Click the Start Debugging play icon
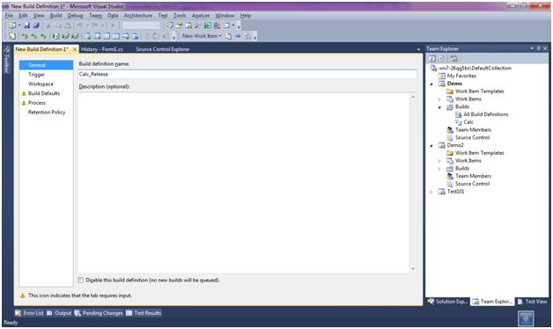 tap(113, 26)
